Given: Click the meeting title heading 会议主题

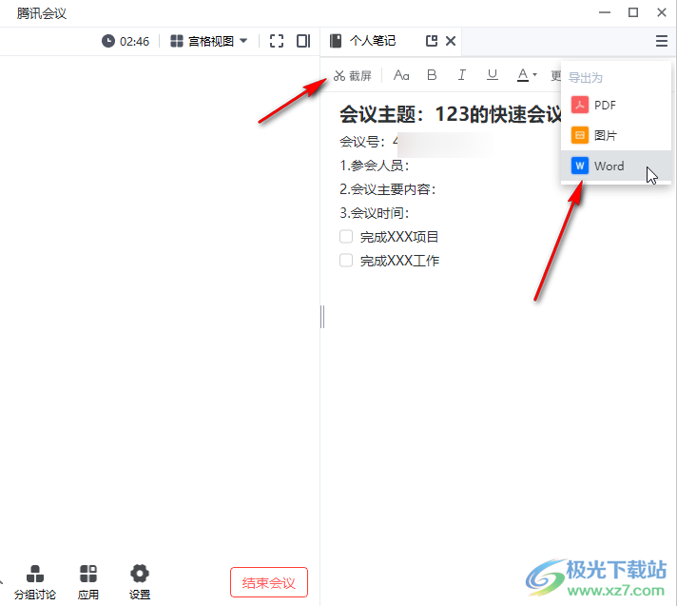Looking at the screenshot, I should coord(451,114).
